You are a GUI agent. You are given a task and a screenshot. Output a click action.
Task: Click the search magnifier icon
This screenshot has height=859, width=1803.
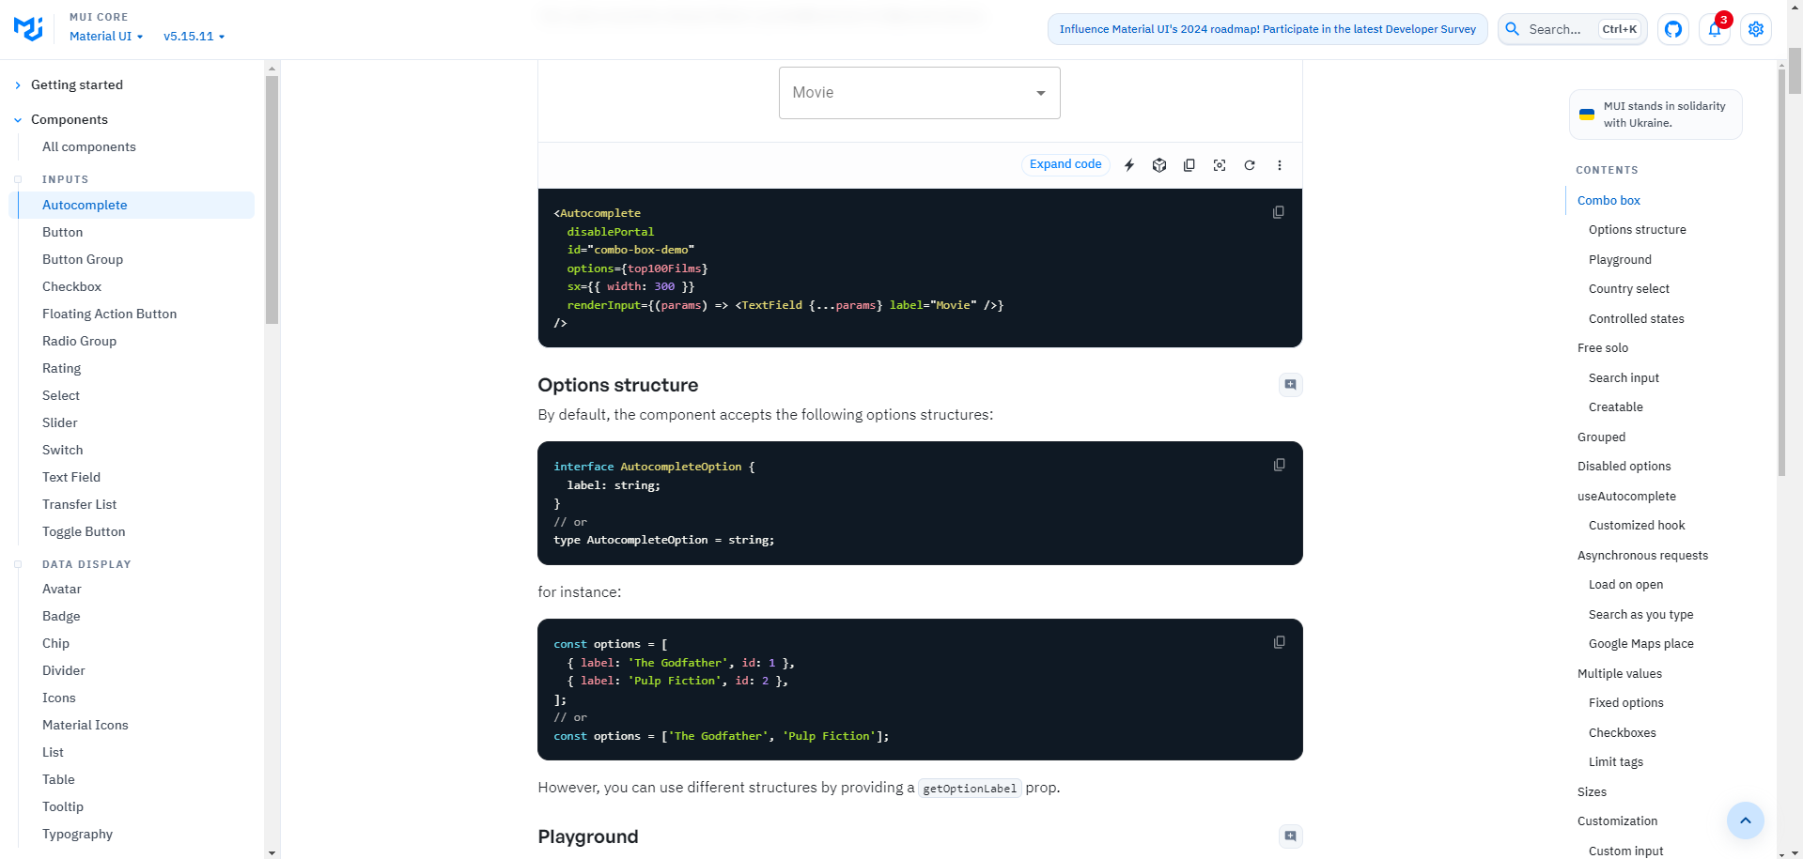(x=1513, y=29)
